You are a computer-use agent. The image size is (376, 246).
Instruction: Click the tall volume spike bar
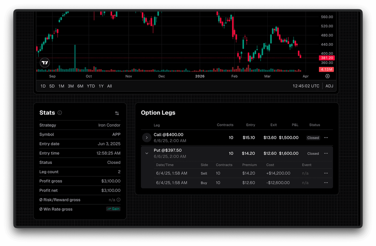click(75, 58)
